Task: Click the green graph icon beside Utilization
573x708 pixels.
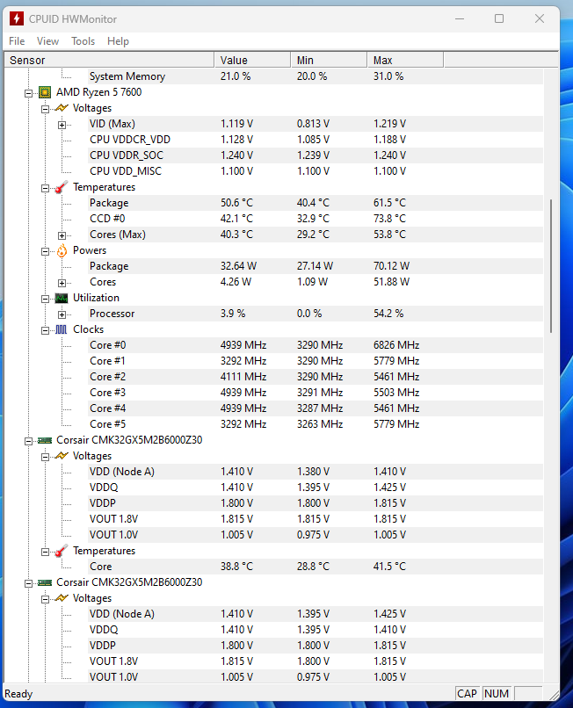Action: pos(61,298)
